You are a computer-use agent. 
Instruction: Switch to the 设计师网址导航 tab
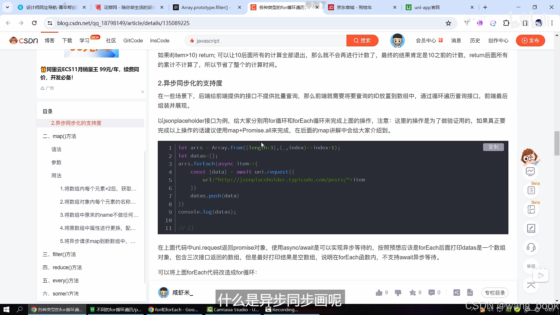tap(52, 7)
